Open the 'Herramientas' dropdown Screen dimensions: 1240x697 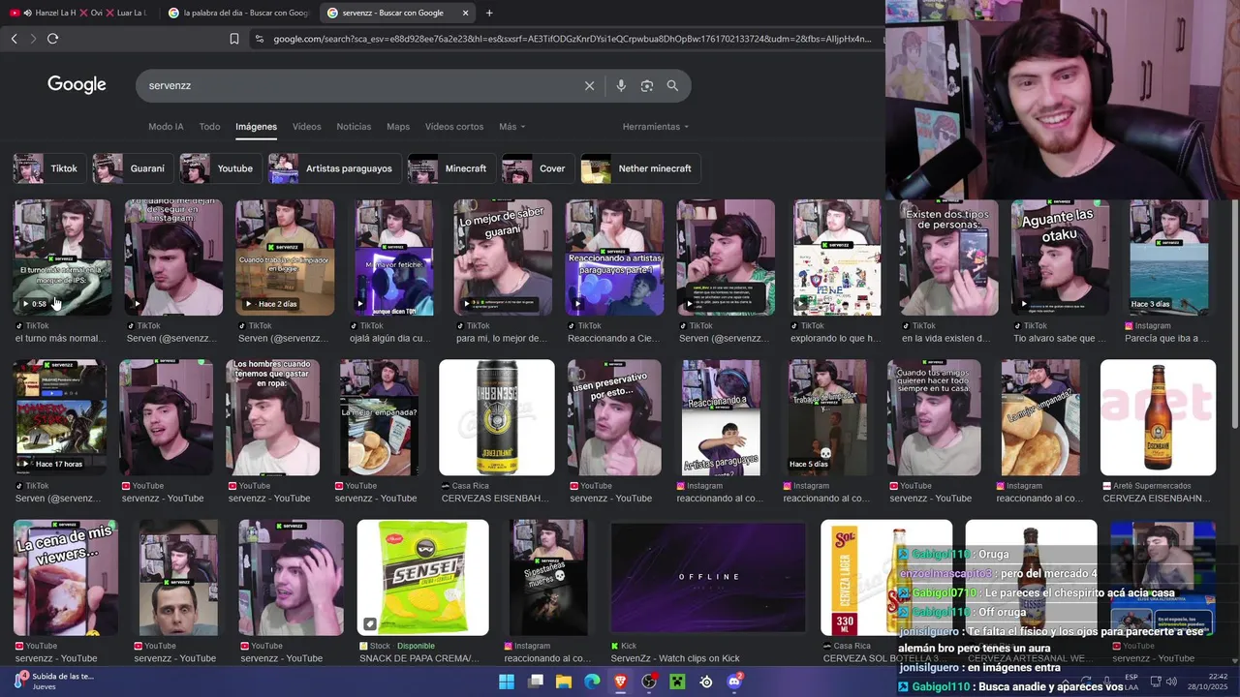pos(656,127)
